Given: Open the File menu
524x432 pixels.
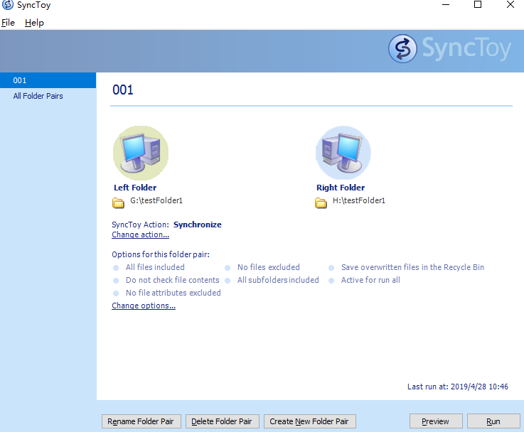Looking at the screenshot, I should (x=8, y=23).
